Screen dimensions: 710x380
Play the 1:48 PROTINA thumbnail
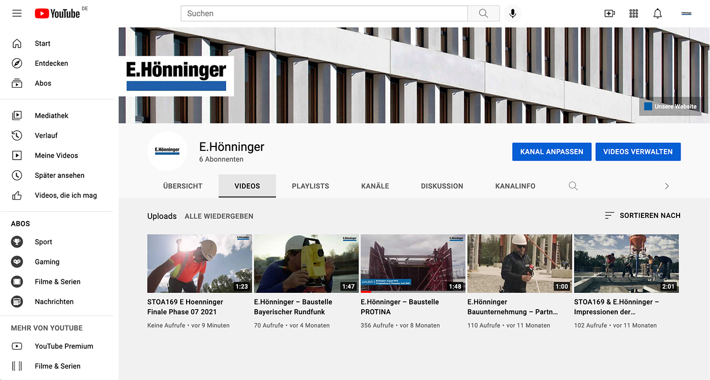pos(413,263)
